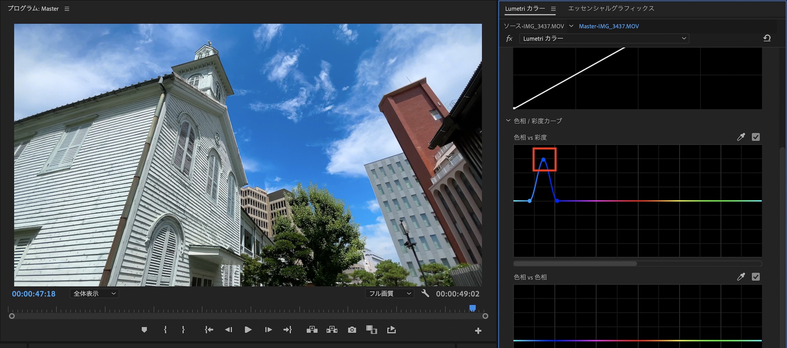Viewport: 787px width, 348px height.
Task: Step forward one frame
Action: pos(268,330)
